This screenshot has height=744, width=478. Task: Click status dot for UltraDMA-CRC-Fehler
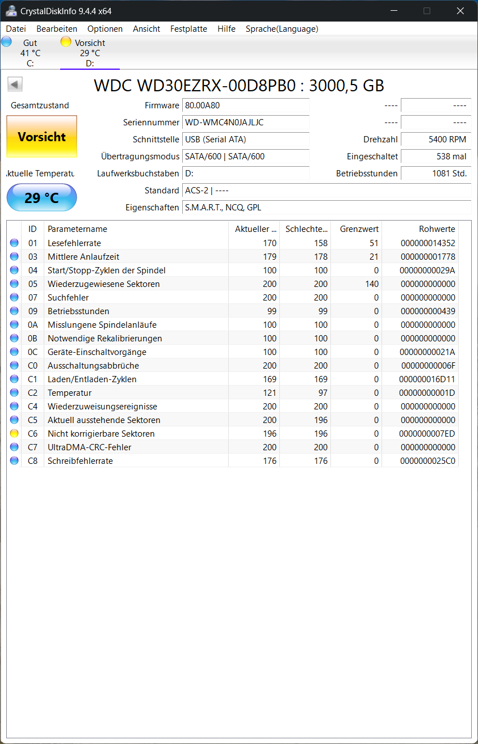click(14, 447)
